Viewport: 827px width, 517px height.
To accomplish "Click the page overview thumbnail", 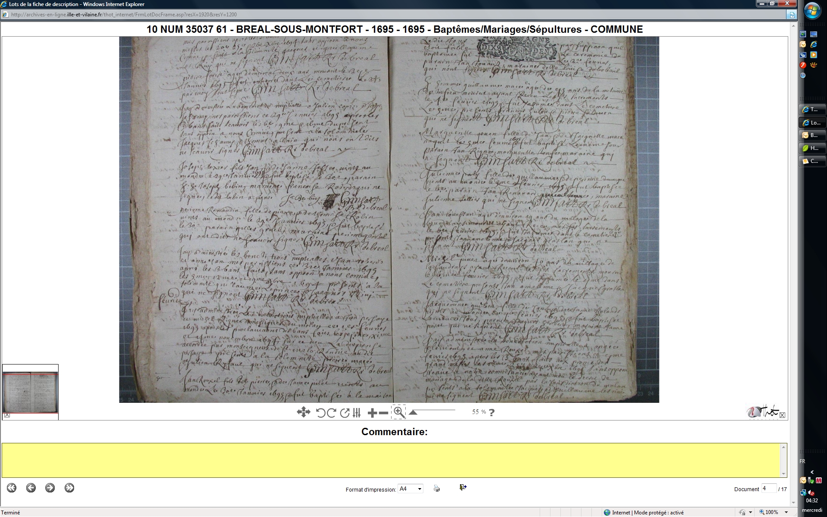I will [30, 392].
